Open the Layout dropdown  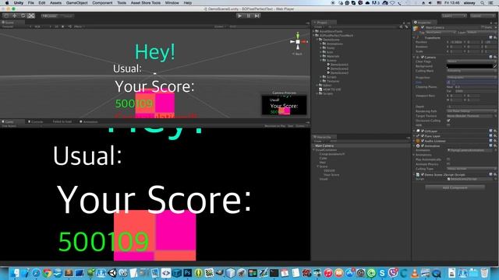[483, 16]
